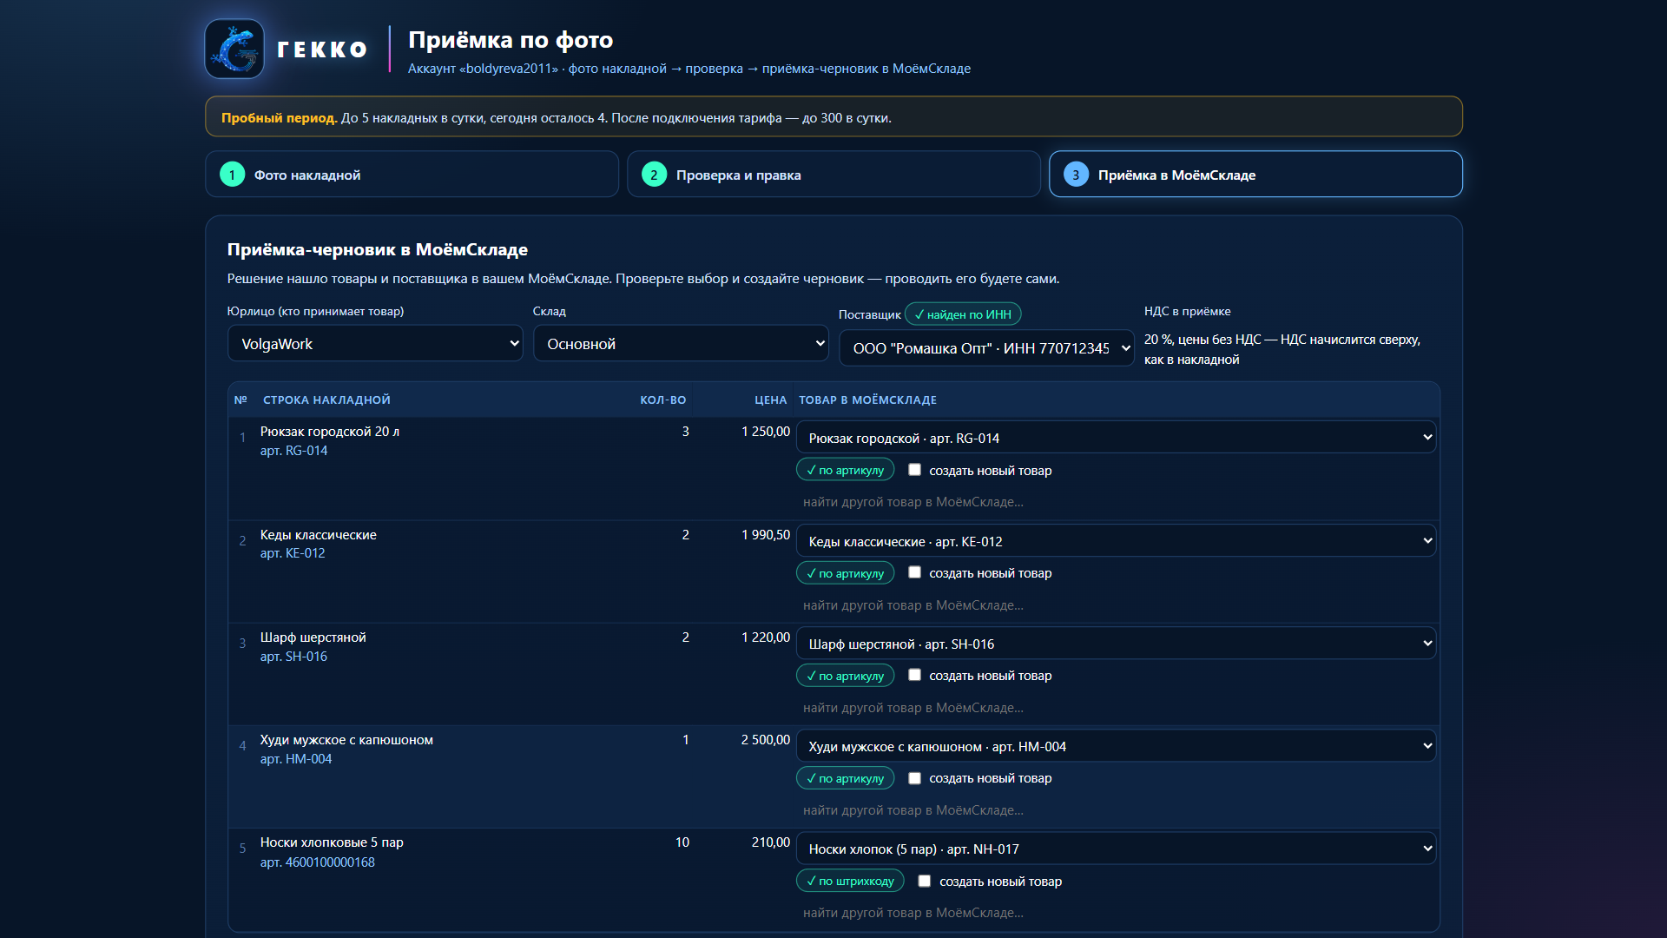The image size is (1667, 938).
Task: Click article text арт. KE-012
Action: pos(293,553)
